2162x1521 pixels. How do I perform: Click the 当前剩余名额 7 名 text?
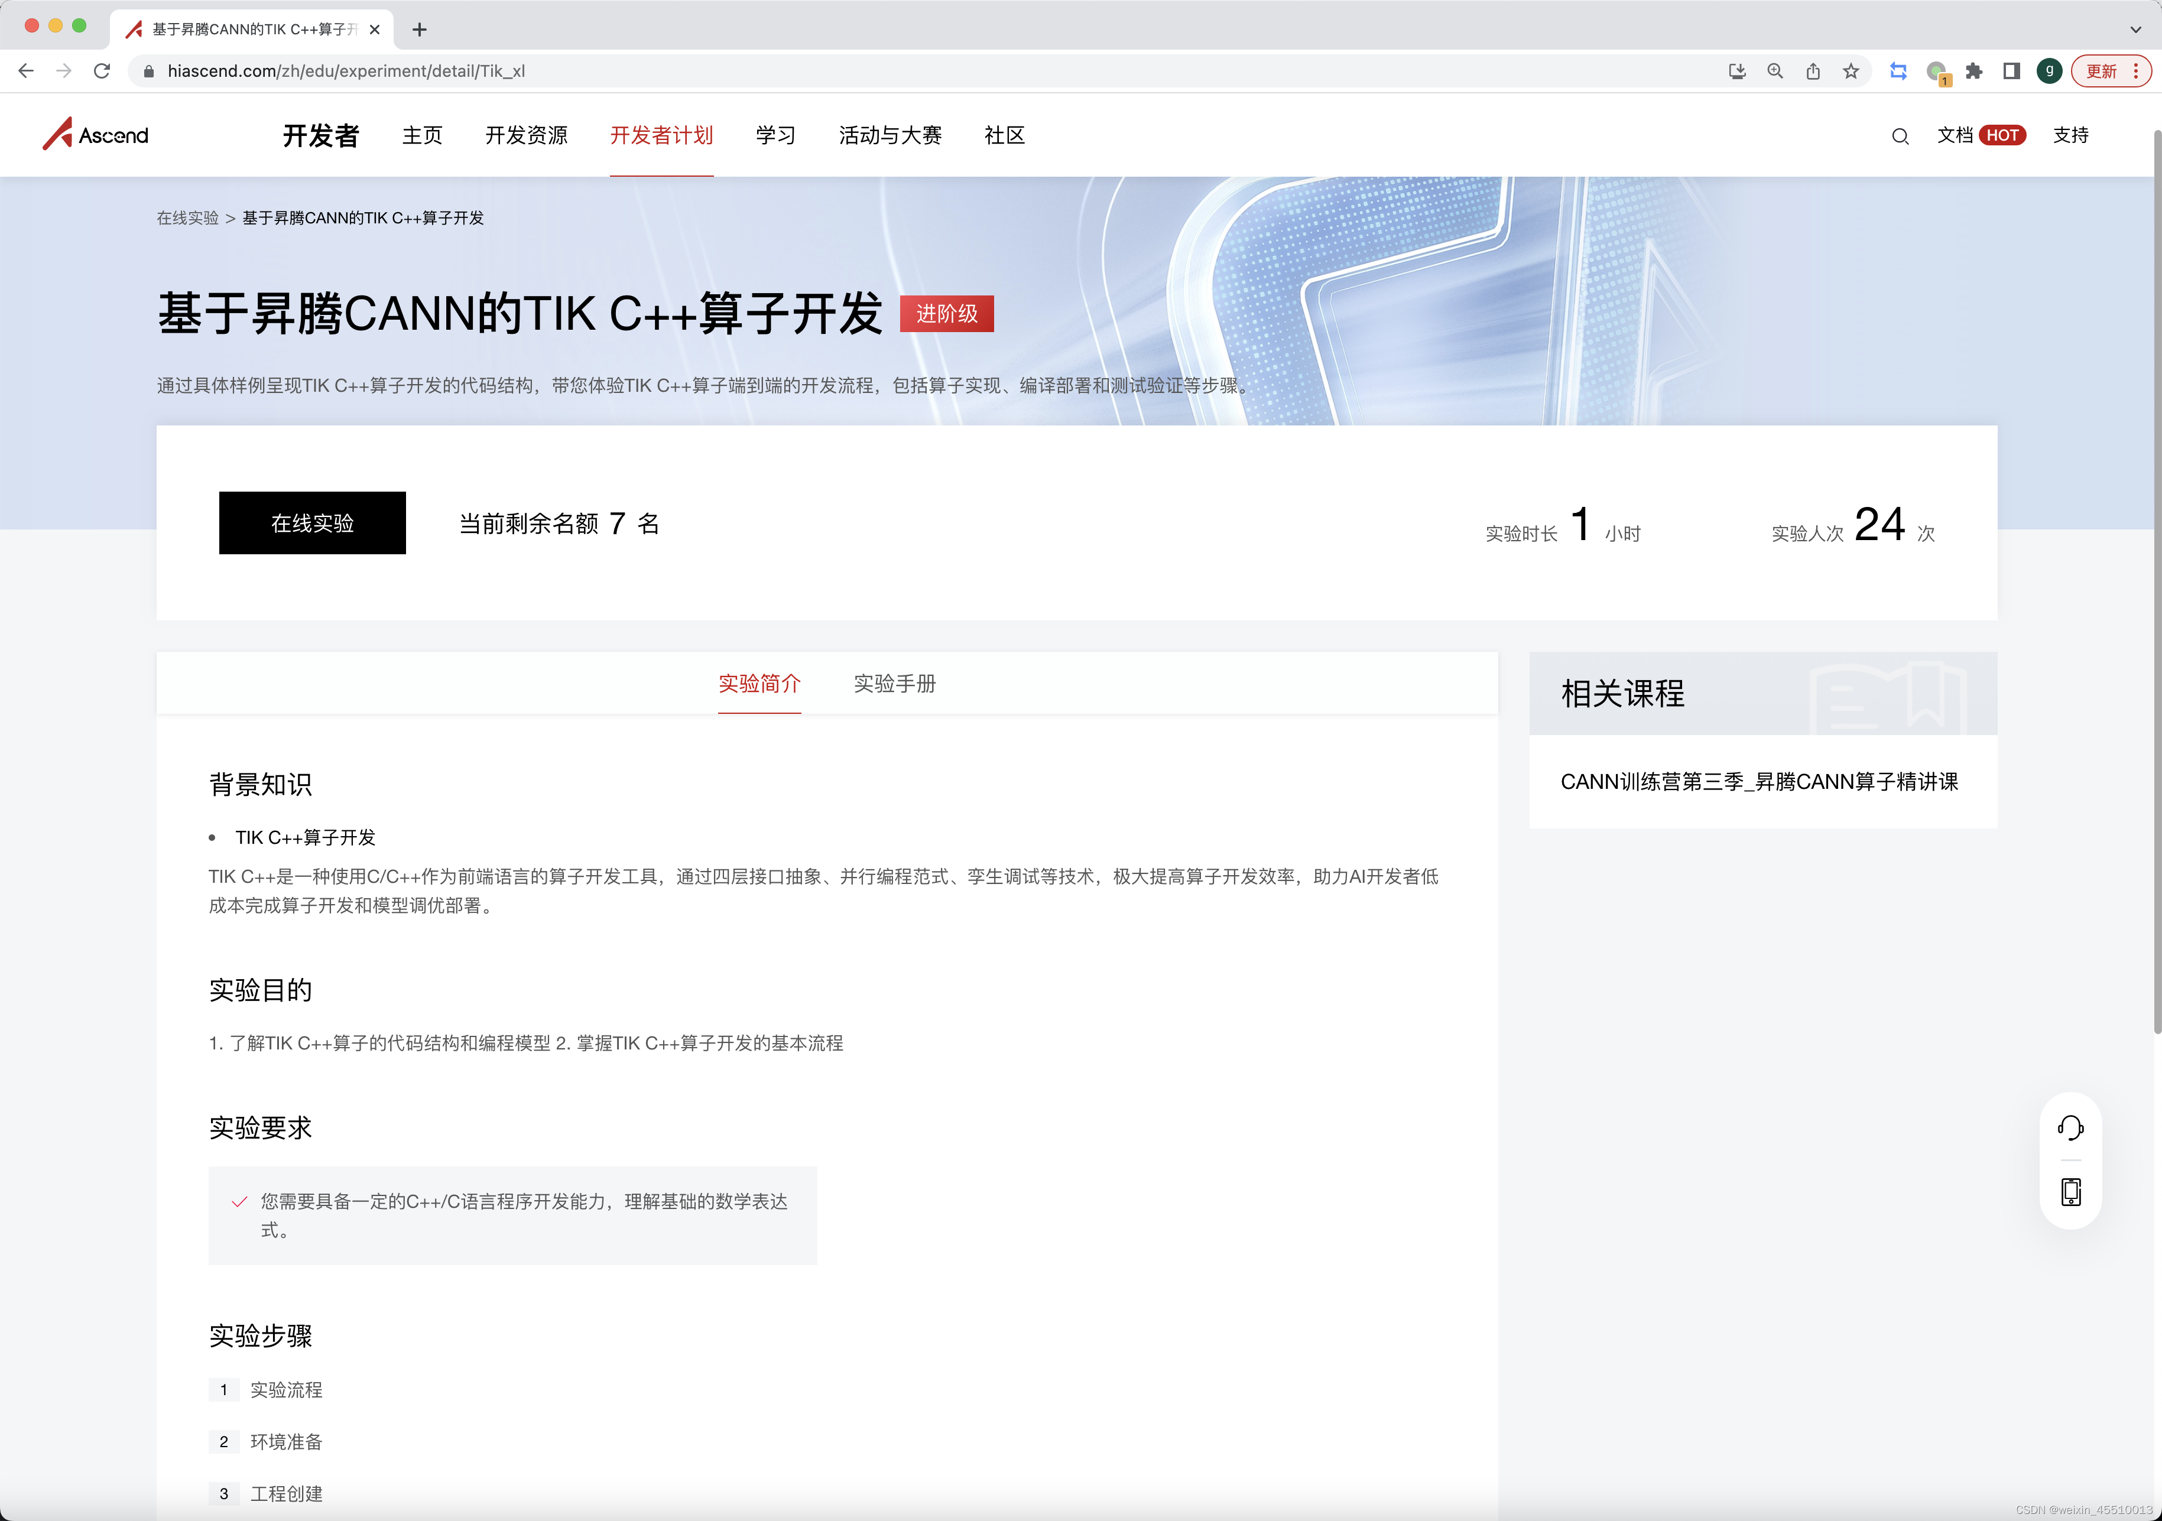(x=559, y=524)
